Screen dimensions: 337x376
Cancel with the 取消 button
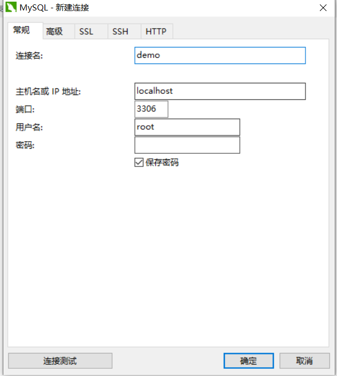click(x=304, y=361)
